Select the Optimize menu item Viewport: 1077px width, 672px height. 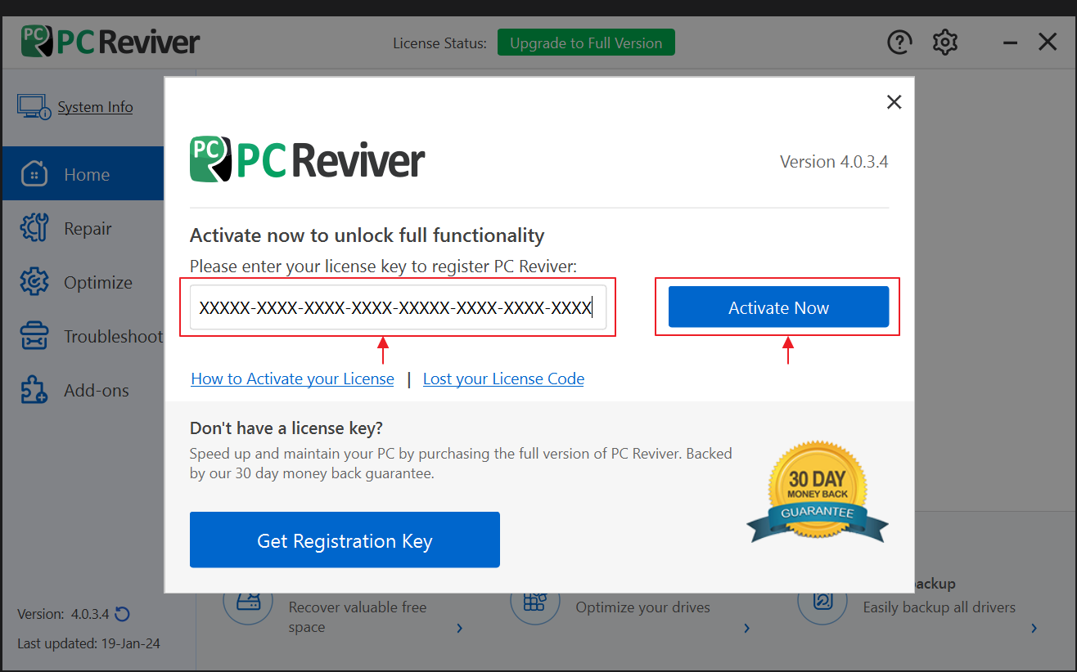point(83,282)
